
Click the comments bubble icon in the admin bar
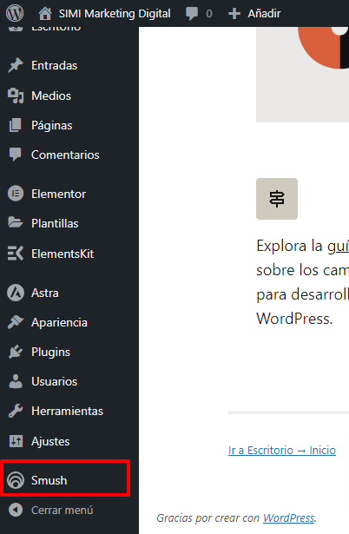point(192,14)
